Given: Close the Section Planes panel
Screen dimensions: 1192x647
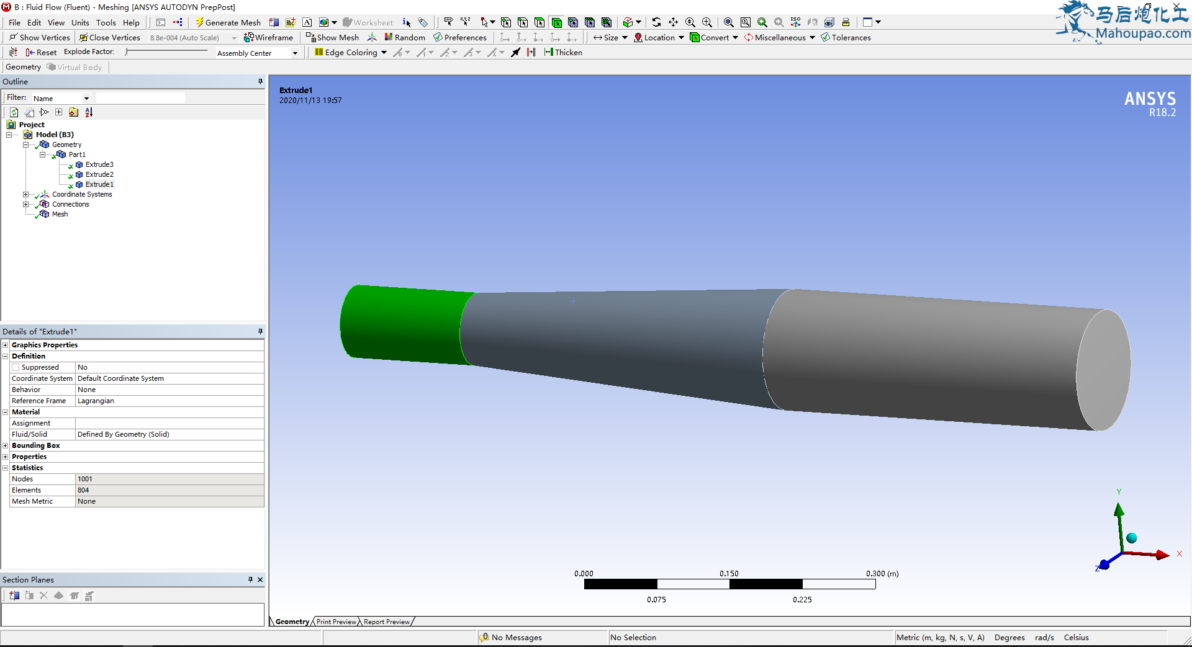Looking at the screenshot, I should point(260,580).
